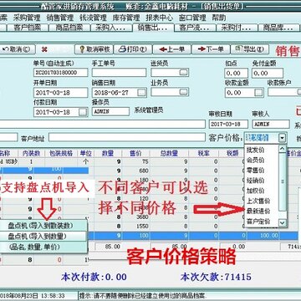Click the red X delete icon in toolbar

[x=44, y=49]
